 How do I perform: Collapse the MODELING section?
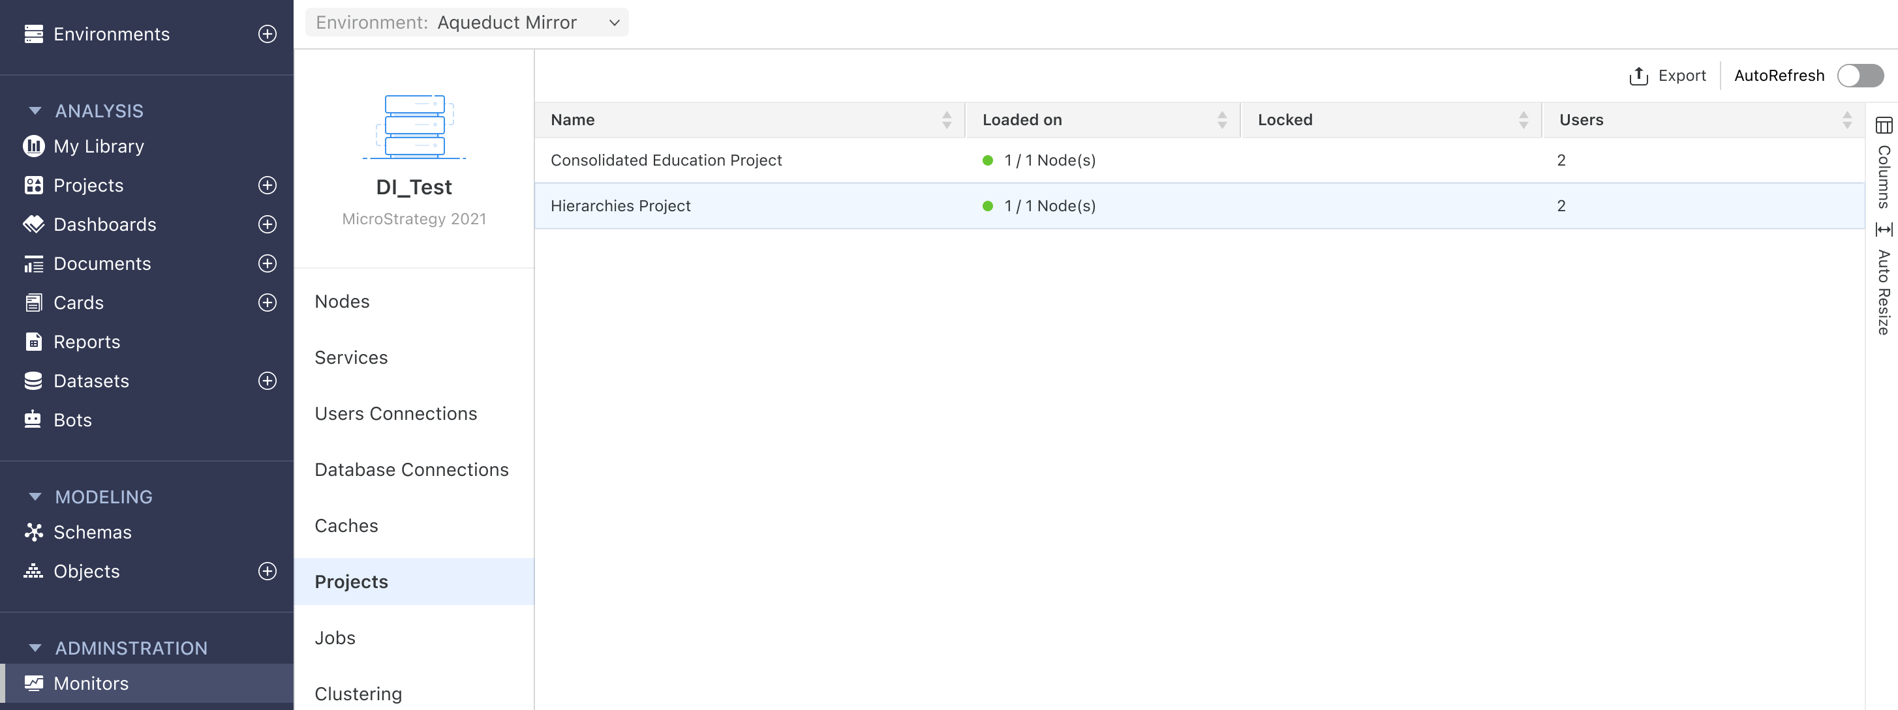click(35, 496)
